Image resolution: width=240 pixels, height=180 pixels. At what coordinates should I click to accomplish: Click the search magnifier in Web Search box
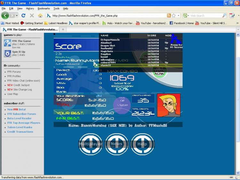224,15
